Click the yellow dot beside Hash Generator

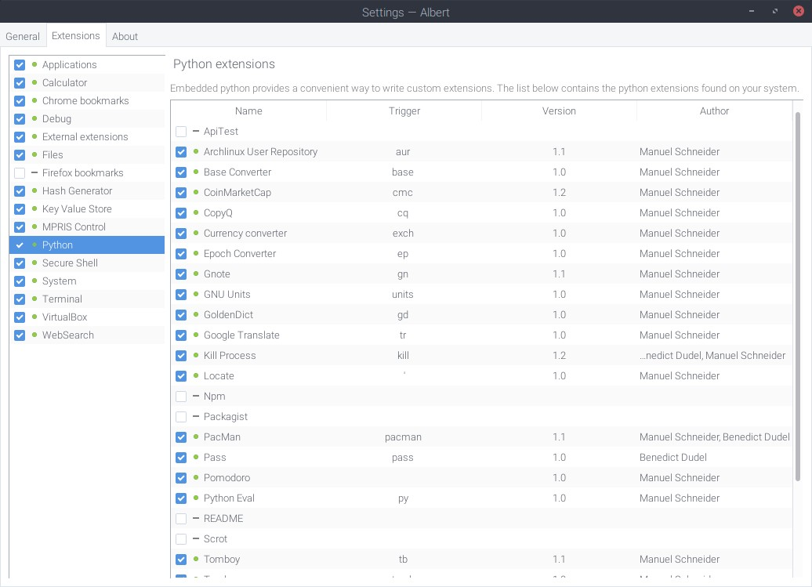[x=34, y=190]
